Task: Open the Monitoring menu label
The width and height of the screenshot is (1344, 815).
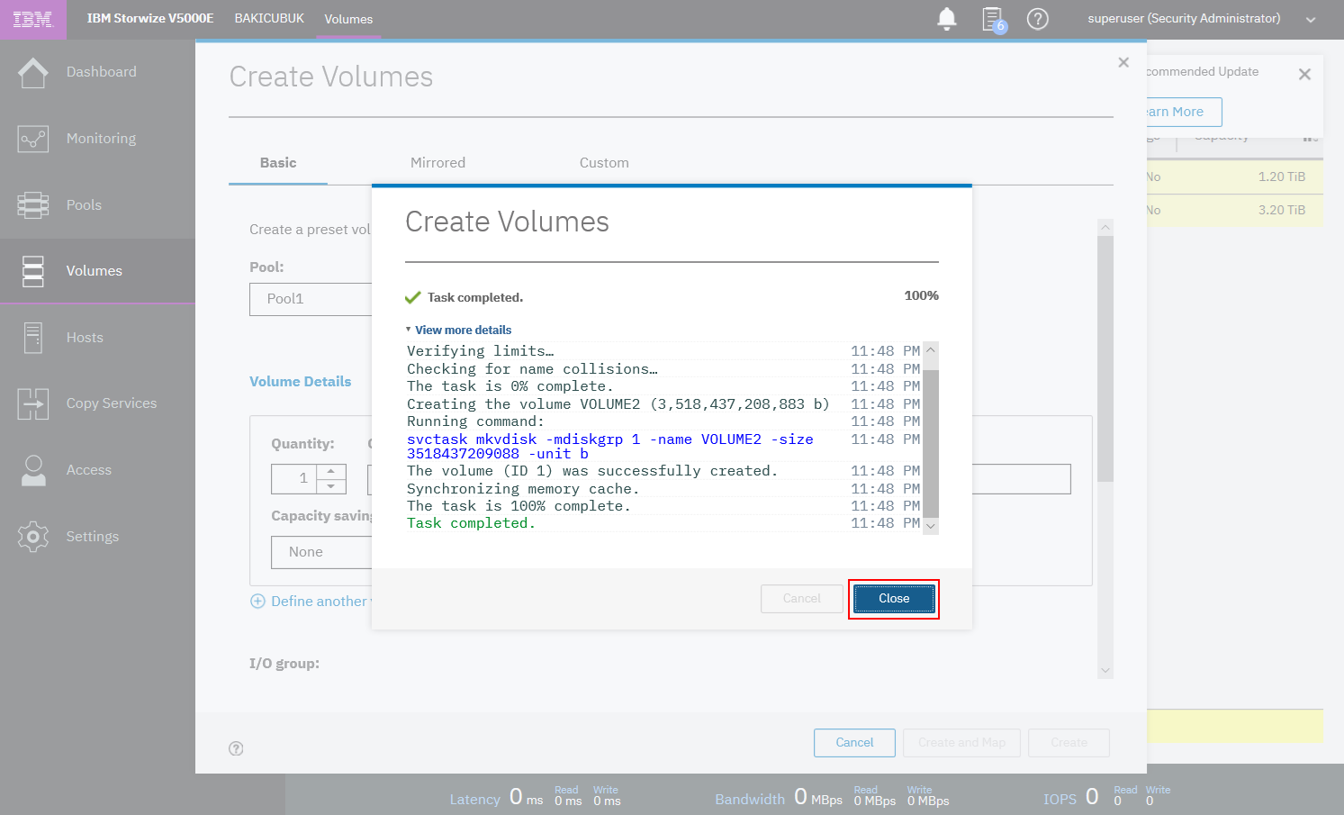Action: (x=101, y=139)
